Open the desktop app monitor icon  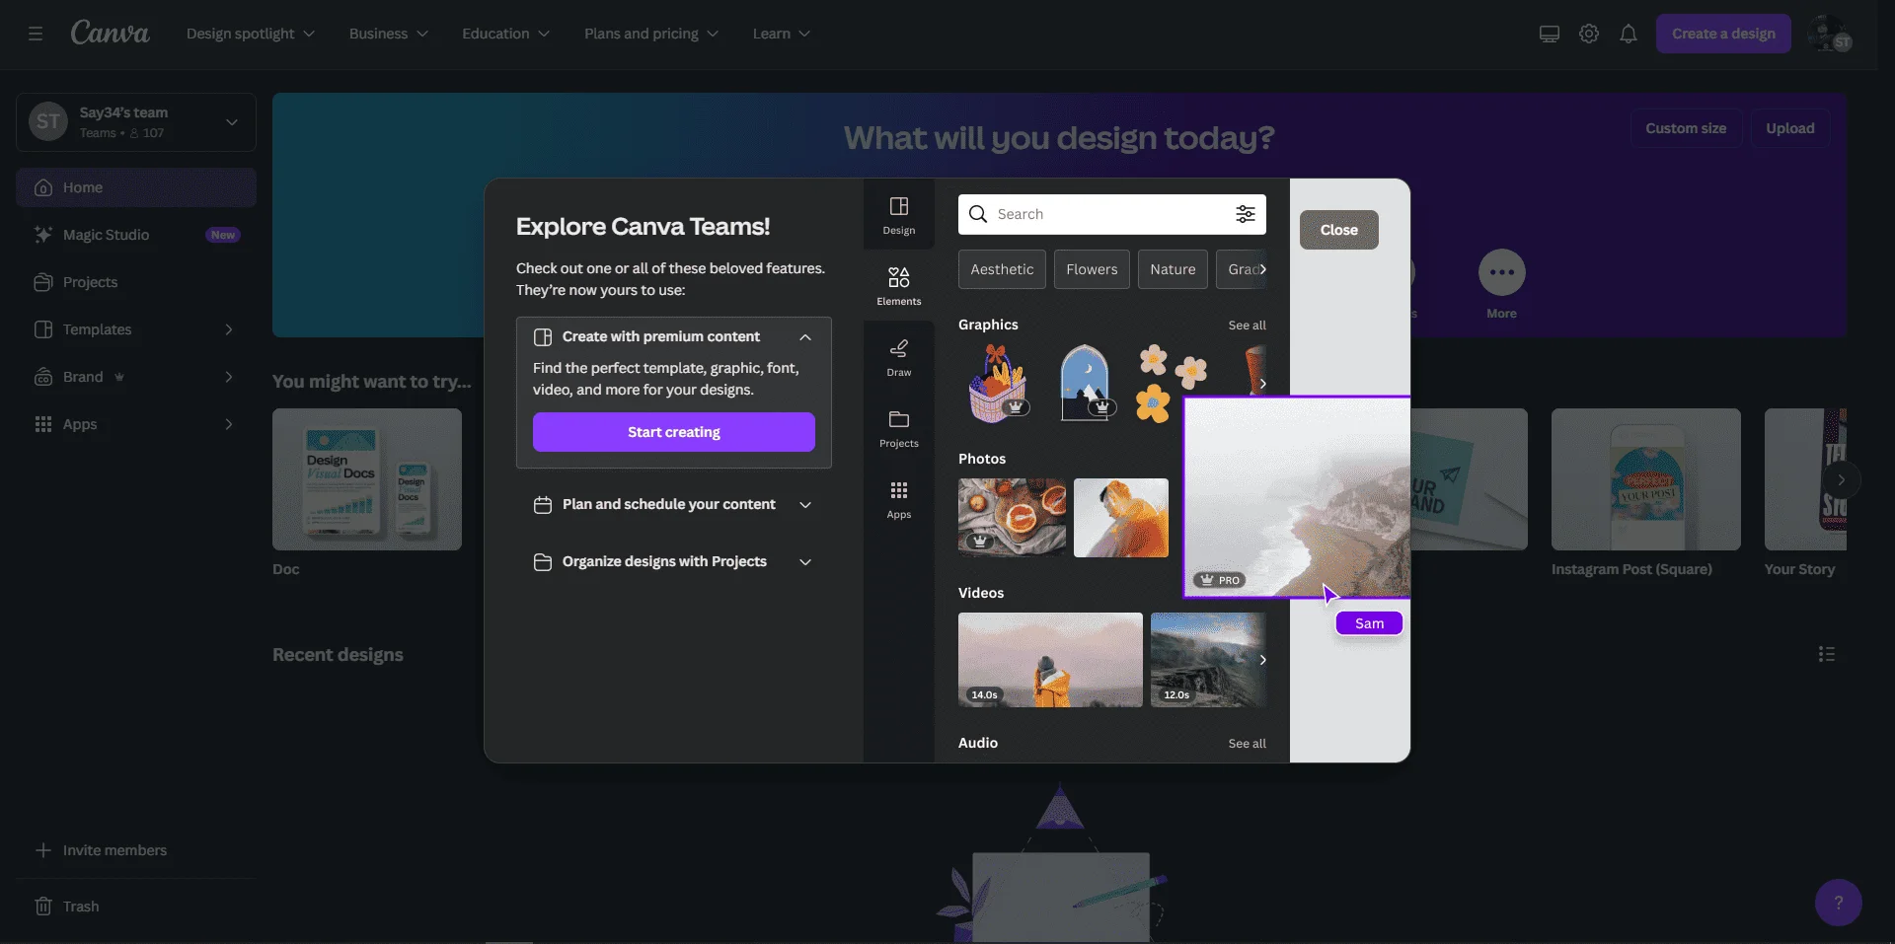(1549, 34)
